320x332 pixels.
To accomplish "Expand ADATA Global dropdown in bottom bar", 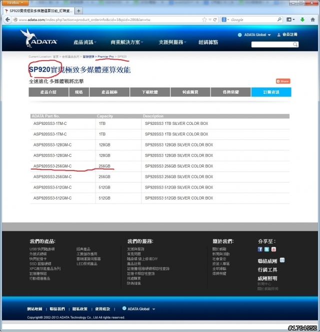I will [x=139, y=309].
